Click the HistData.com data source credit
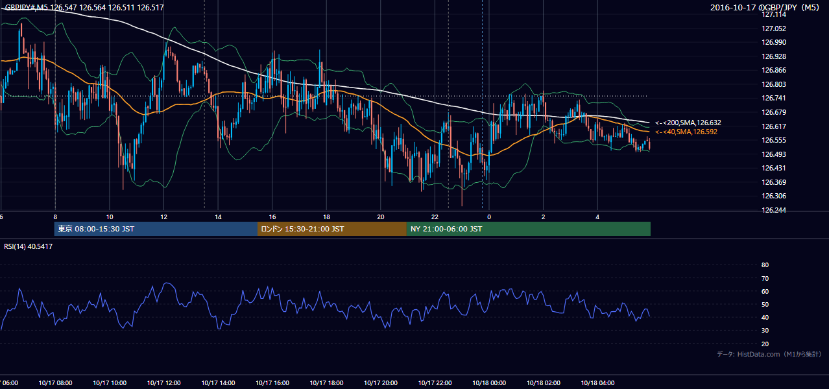Image resolution: width=829 pixels, height=389 pixels. [x=769, y=354]
